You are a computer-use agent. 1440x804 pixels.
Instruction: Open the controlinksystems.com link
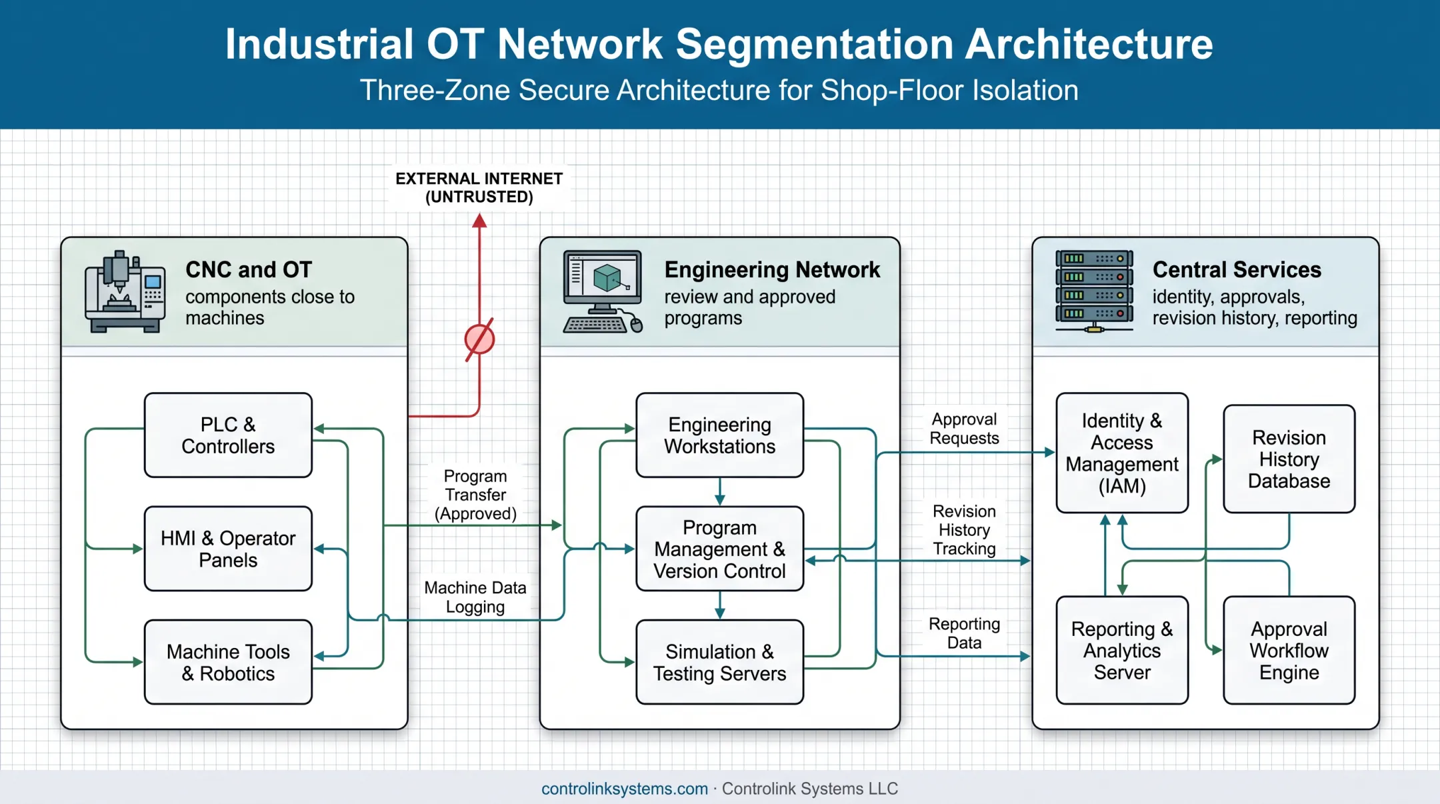624,789
